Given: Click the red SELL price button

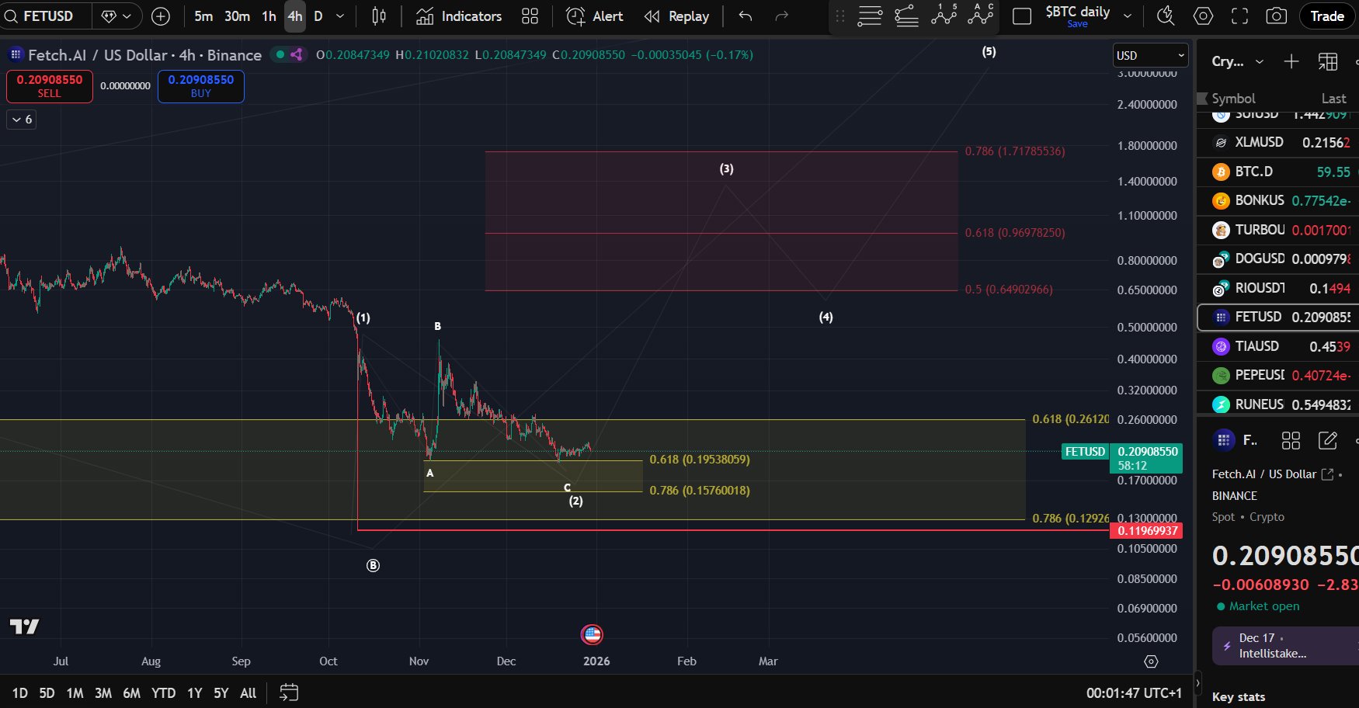Looking at the screenshot, I should [x=50, y=86].
